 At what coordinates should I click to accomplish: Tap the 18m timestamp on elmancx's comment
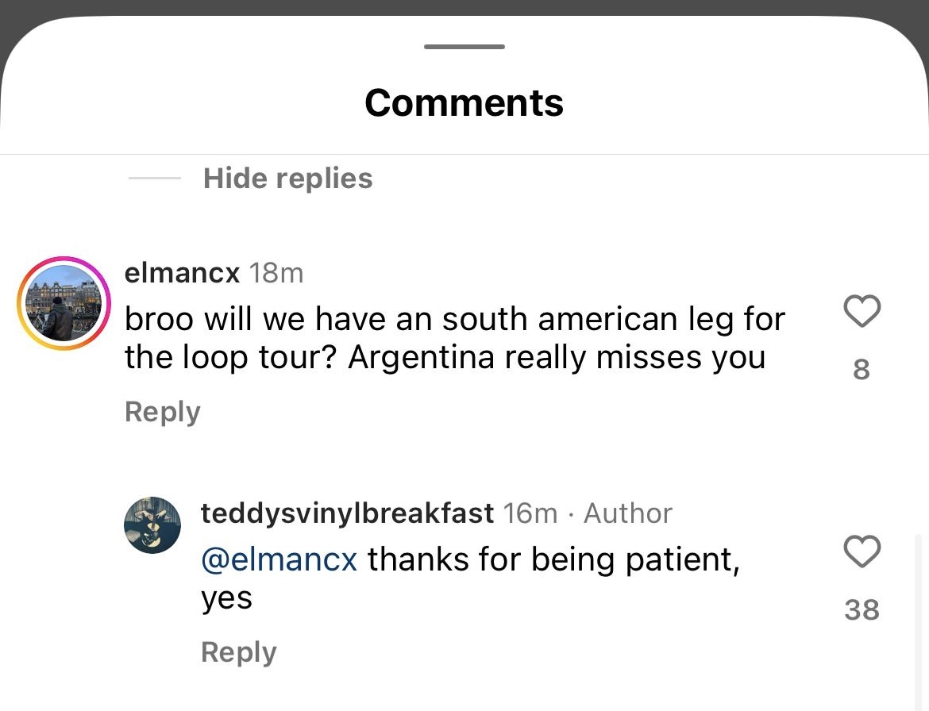coord(276,273)
